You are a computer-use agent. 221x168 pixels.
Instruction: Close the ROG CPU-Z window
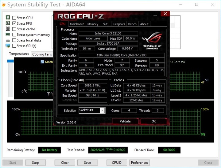[x=165, y=14]
